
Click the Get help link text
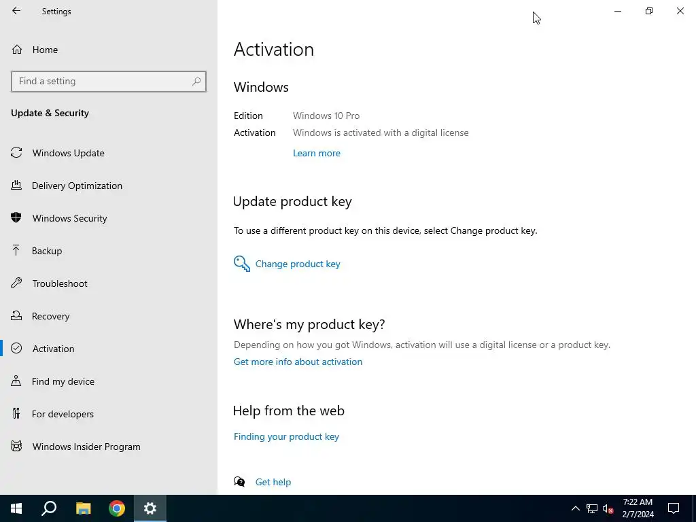[x=273, y=482]
